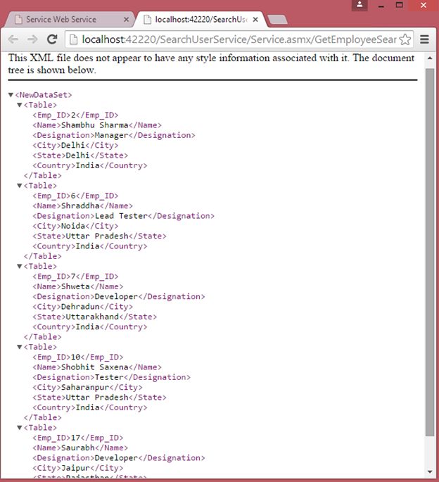Collapse the Table node for Emp_ID 7
This screenshot has width=439, height=482.
click(x=20, y=266)
